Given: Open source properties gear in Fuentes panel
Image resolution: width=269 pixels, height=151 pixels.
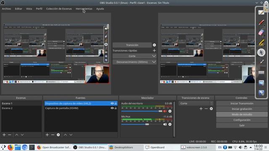Looking at the screenshot, I should [x=58, y=135].
